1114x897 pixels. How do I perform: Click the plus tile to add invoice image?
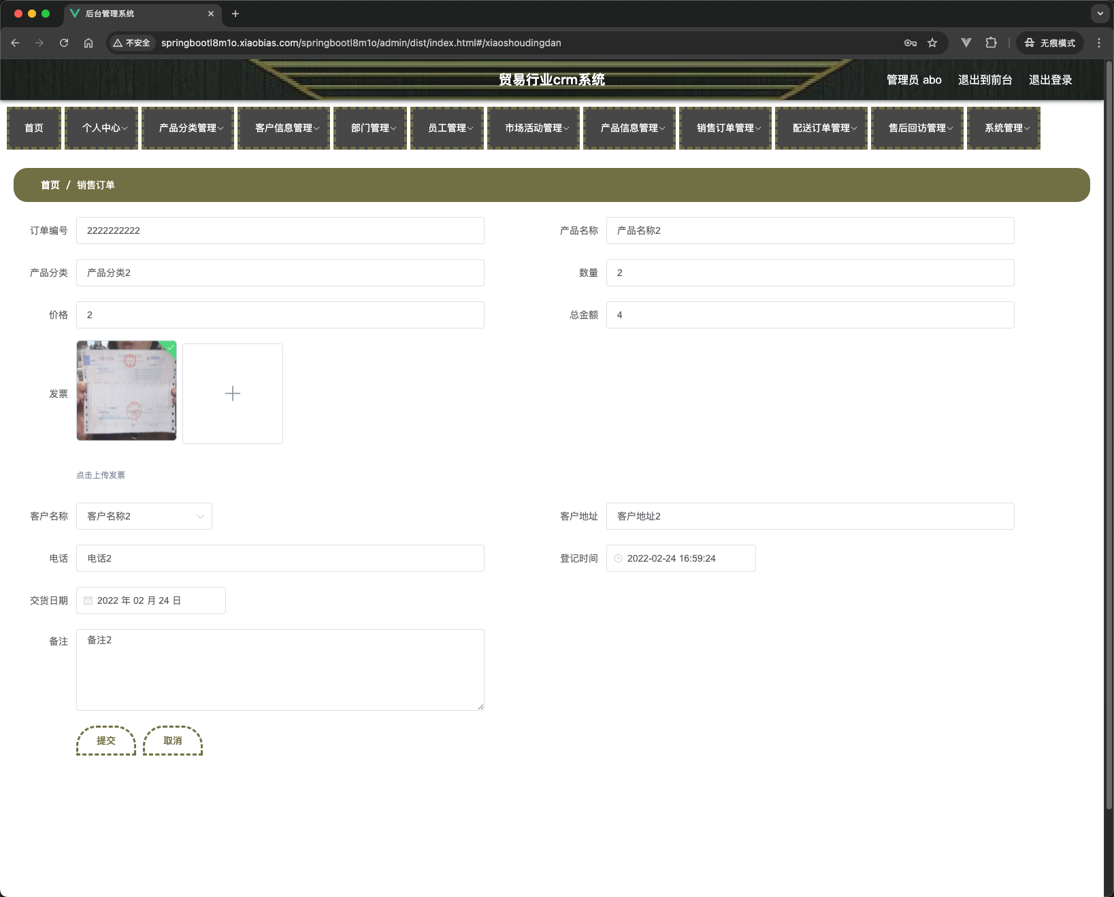233,394
